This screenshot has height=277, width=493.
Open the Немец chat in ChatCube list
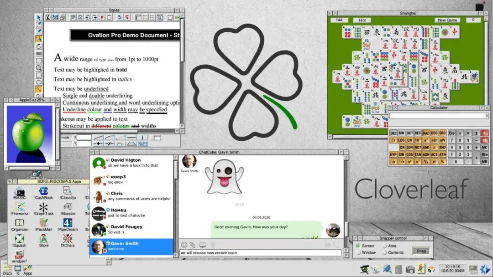point(131,213)
